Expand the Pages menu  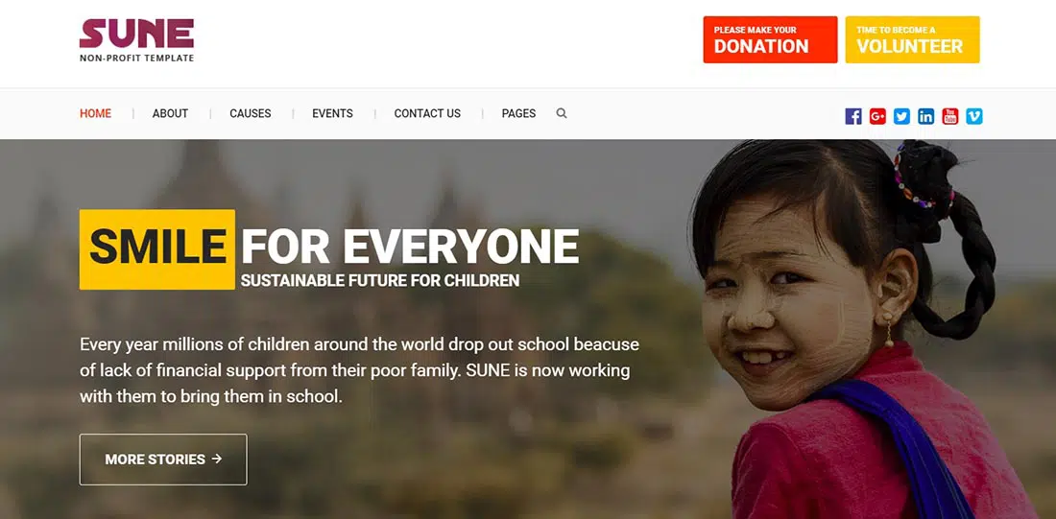tap(518, 114)
